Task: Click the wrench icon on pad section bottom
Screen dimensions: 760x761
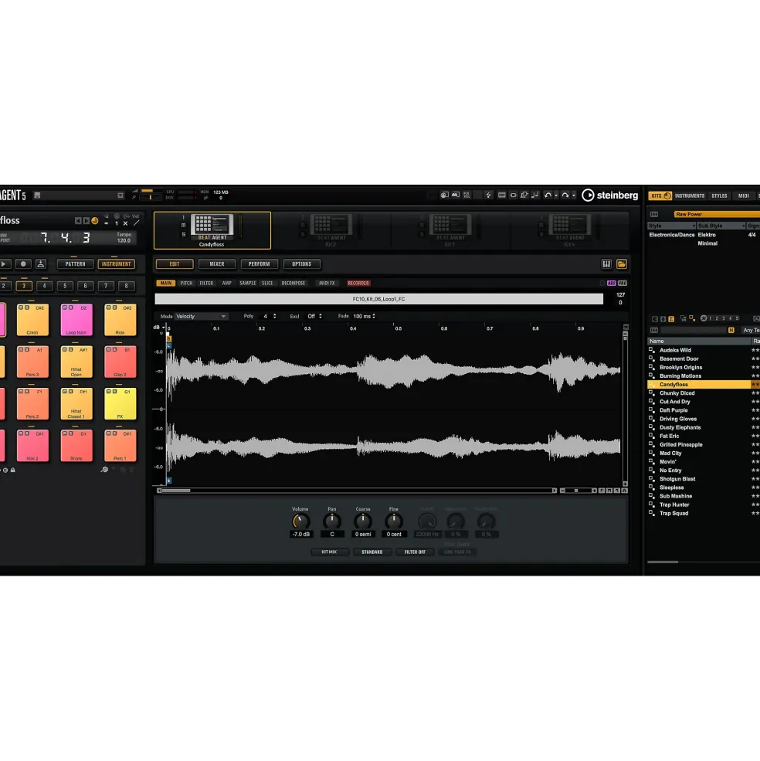Action: point(104,470)
